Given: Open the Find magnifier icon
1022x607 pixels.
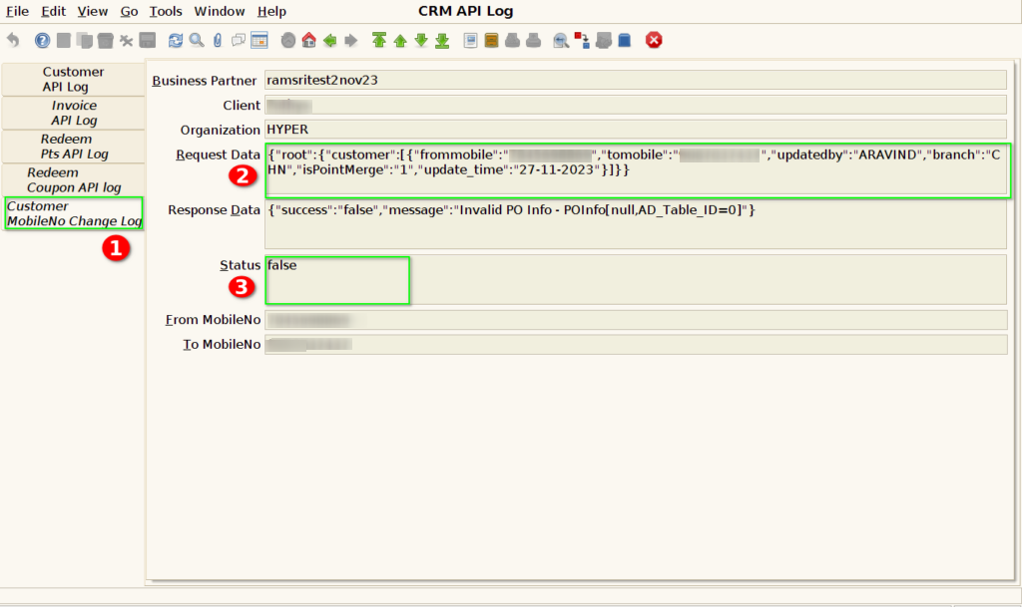Looking at the screenshot, I should click(197, 40).
